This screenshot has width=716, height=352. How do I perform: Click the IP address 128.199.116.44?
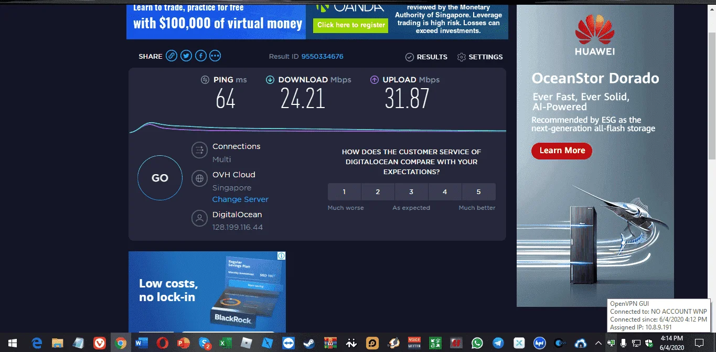238,227
